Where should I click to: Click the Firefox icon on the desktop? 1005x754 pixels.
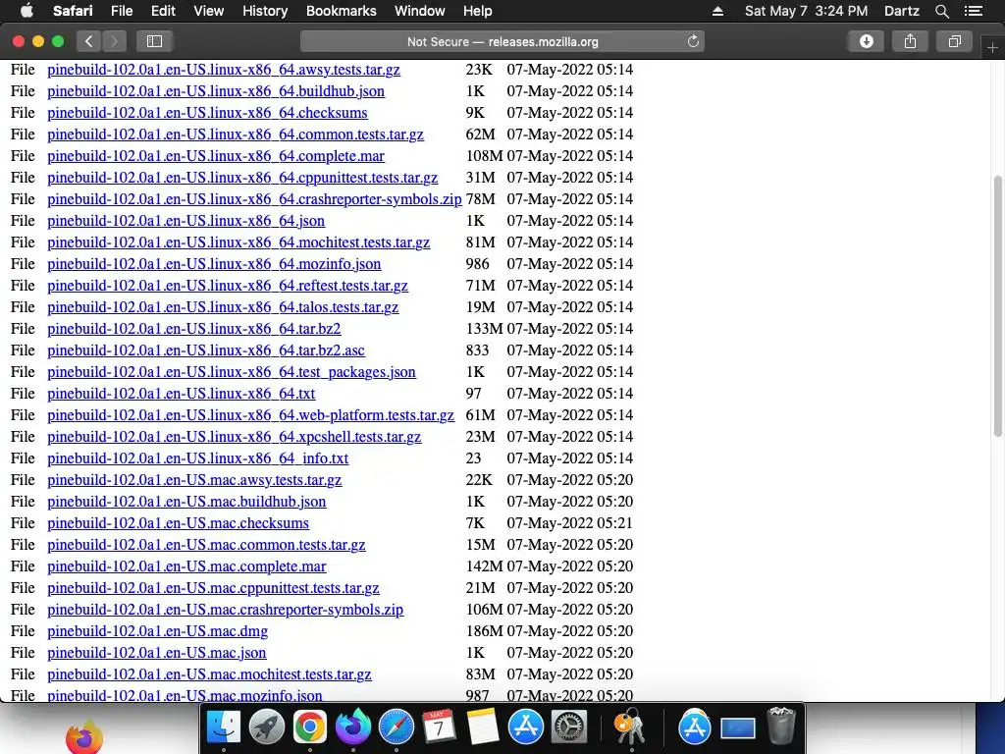click(84, 737)
